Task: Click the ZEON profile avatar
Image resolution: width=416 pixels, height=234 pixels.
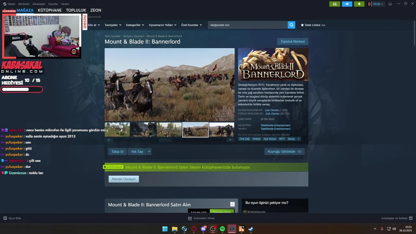Action: [x=369, y=4]
